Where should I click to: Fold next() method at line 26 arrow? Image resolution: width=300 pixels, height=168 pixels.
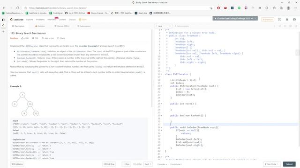click(x=161, y=104)
